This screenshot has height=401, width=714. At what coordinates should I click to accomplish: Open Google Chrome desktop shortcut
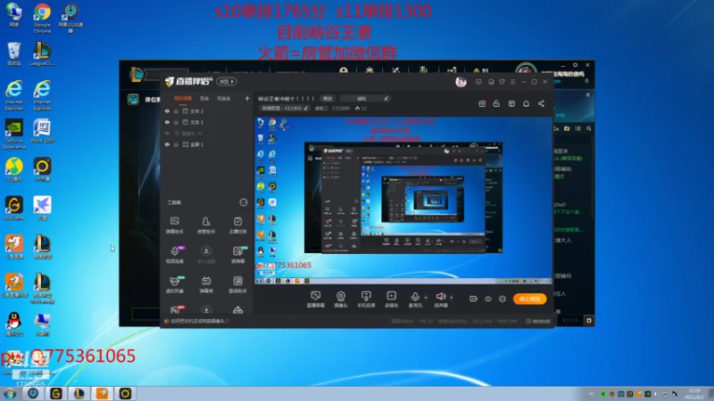(x=42, y=18)
